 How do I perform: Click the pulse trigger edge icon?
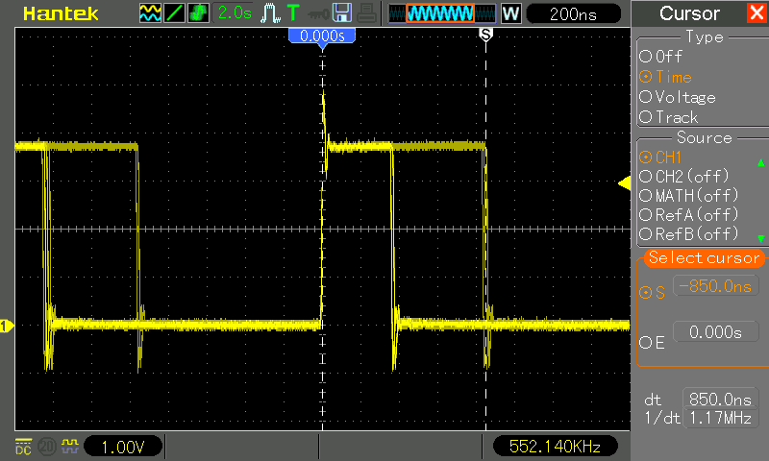[270, 13]
